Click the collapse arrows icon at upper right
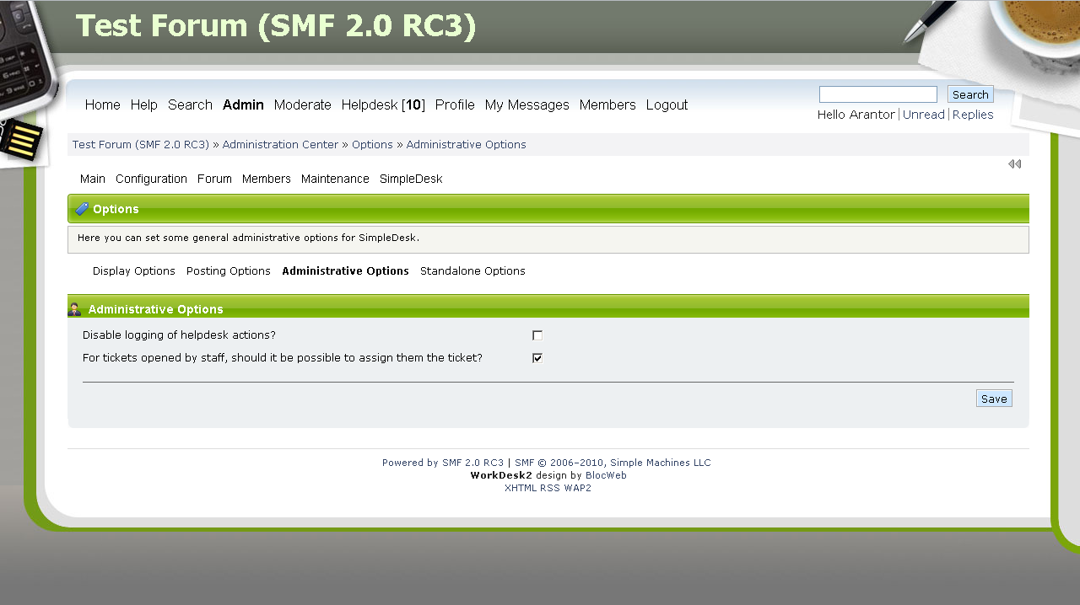Screen dimensions: 1080x605 pyautogui.click(x=1014, y=164)
